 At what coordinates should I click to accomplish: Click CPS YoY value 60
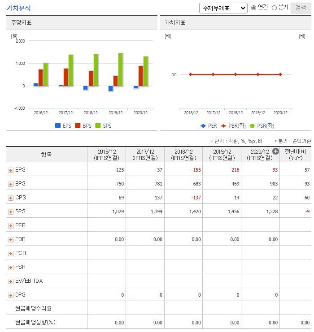pos(307,198)
